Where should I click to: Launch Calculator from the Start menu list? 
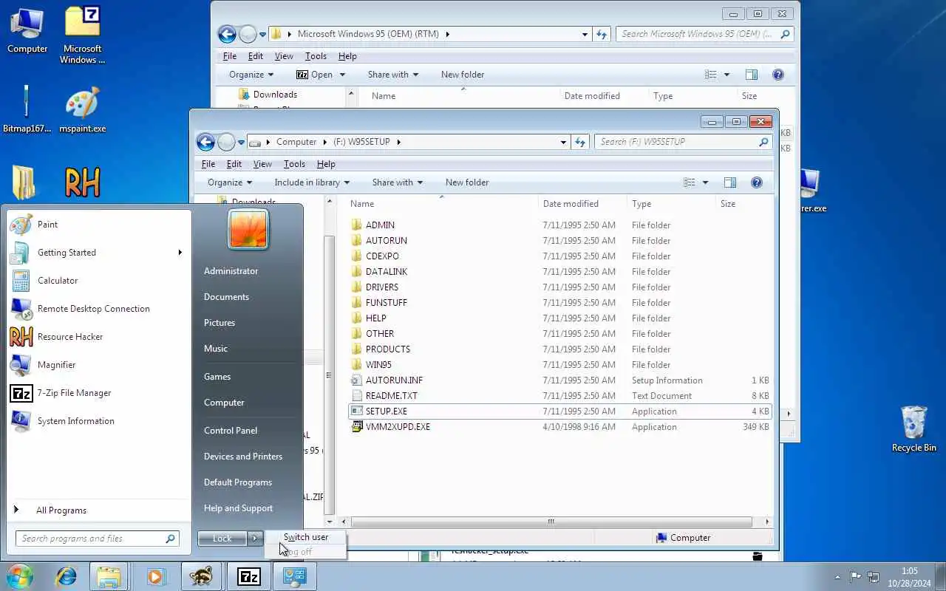coord(98,281)
